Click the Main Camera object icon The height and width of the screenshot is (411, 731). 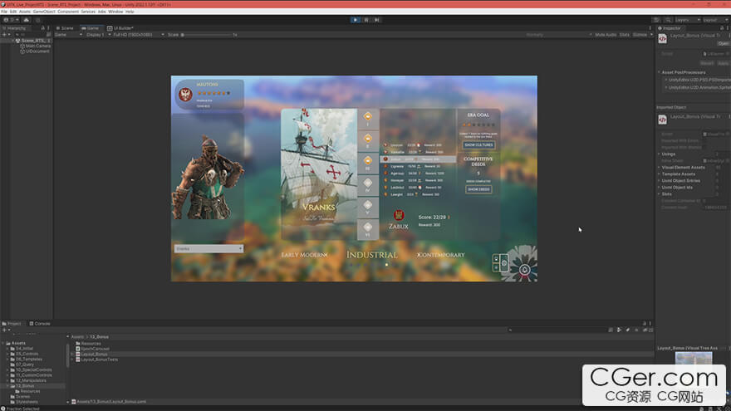(22, 46)
